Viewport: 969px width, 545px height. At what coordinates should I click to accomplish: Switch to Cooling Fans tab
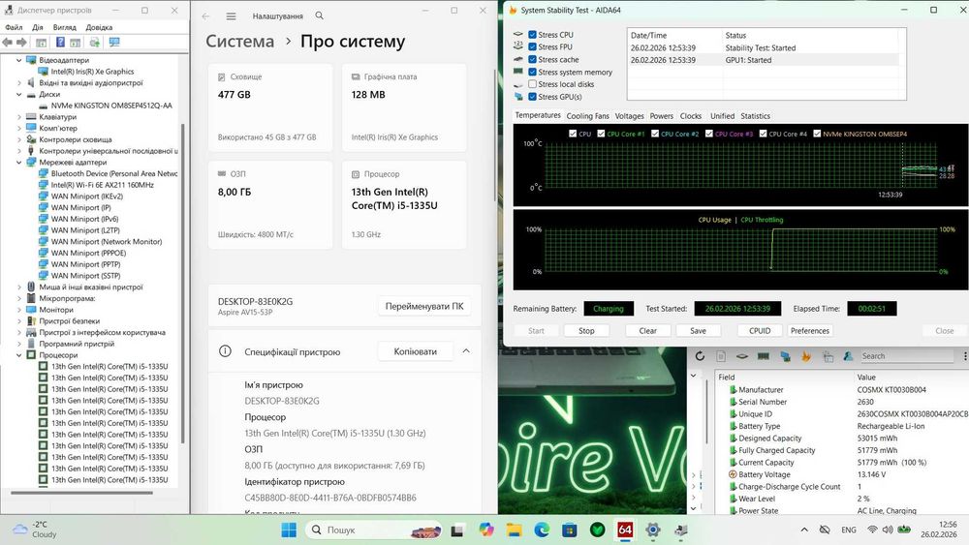tap(588, 116)
